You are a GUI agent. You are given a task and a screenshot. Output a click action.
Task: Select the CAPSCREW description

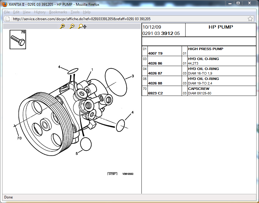point(199,89)
